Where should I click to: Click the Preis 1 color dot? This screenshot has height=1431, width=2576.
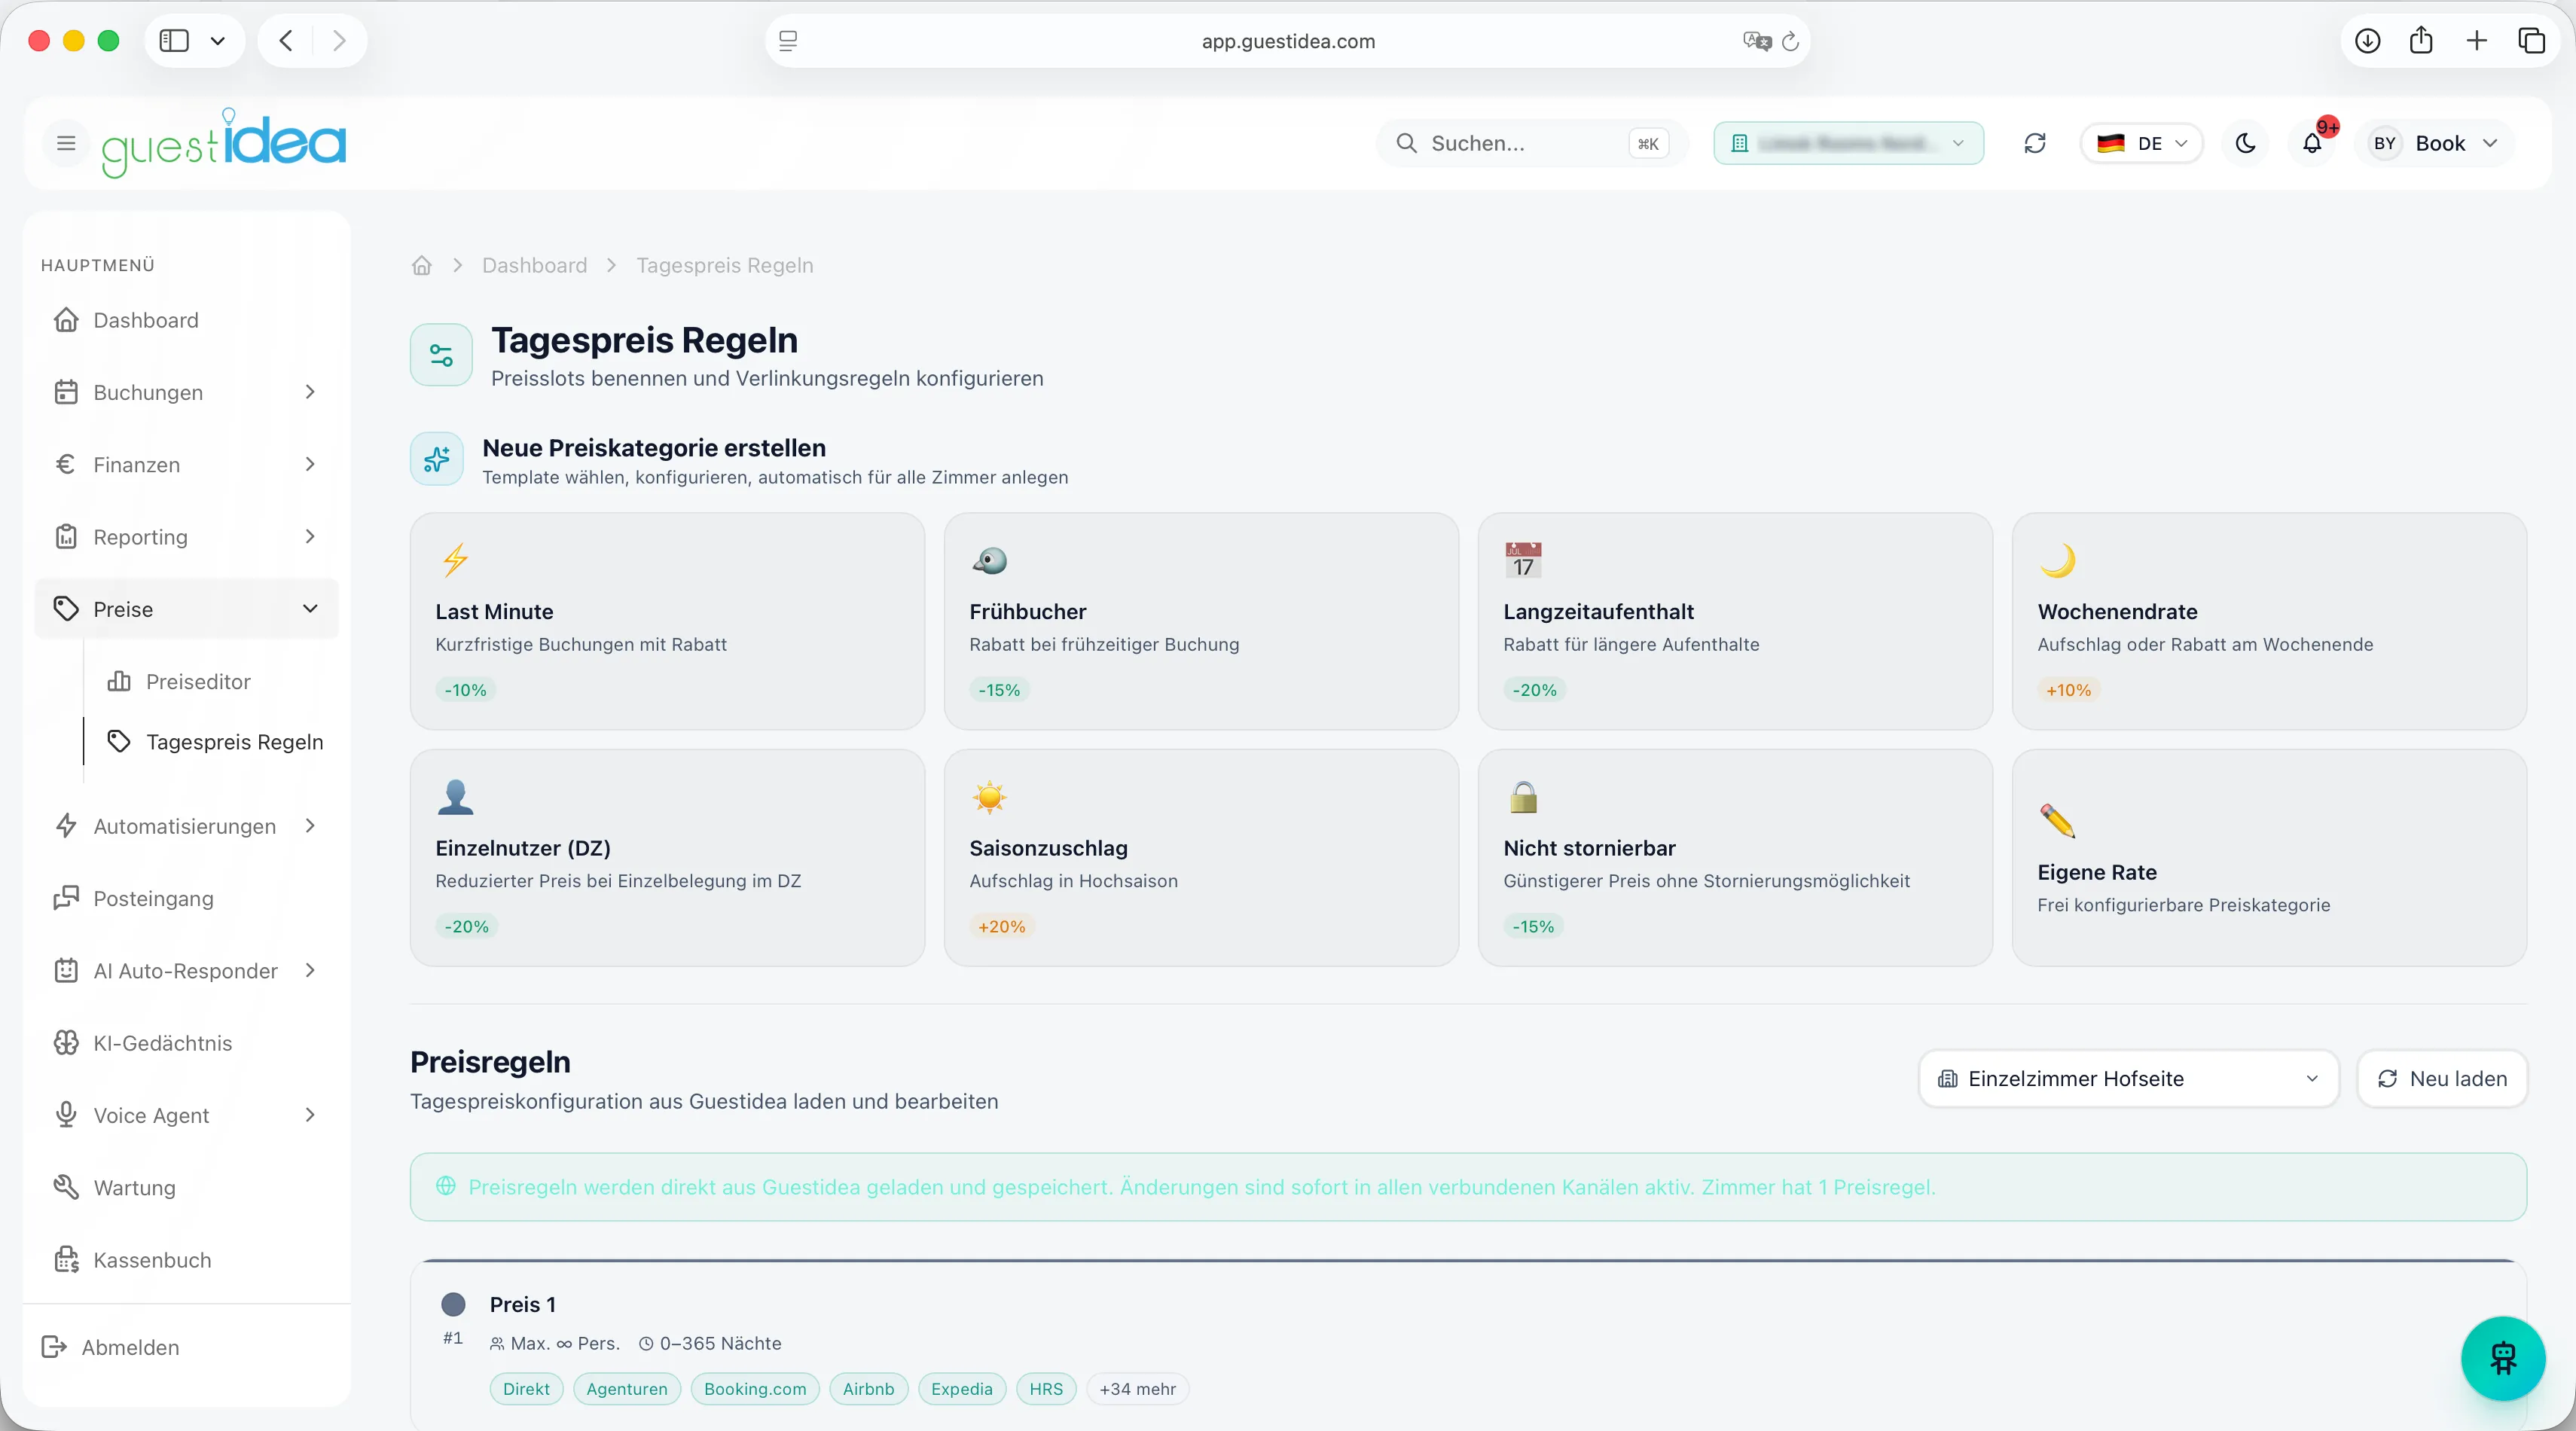453,1305
